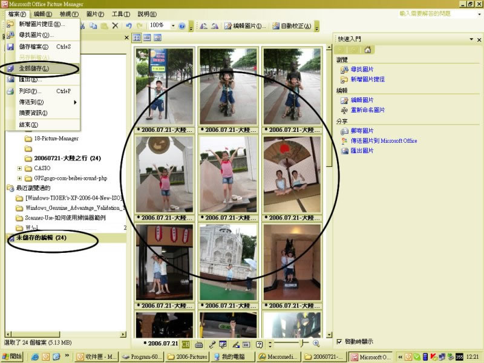Click the 尋找圖片 link in task pane
The height and width of the screenshot is (363, 484).
(x=362, y=69)
